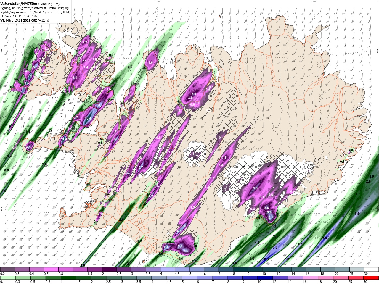The image size is (379, 284).
Task: Click the '7.3' value south of the glacier
Action: point(275,247)
